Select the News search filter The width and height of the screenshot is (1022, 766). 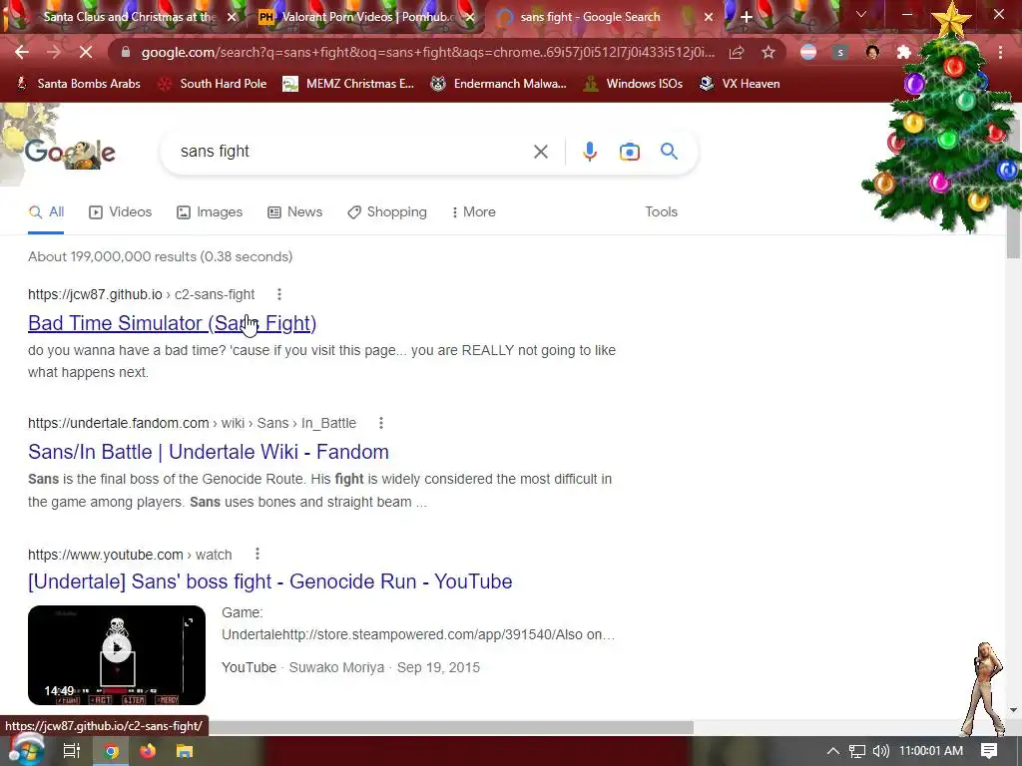point(295,212)
